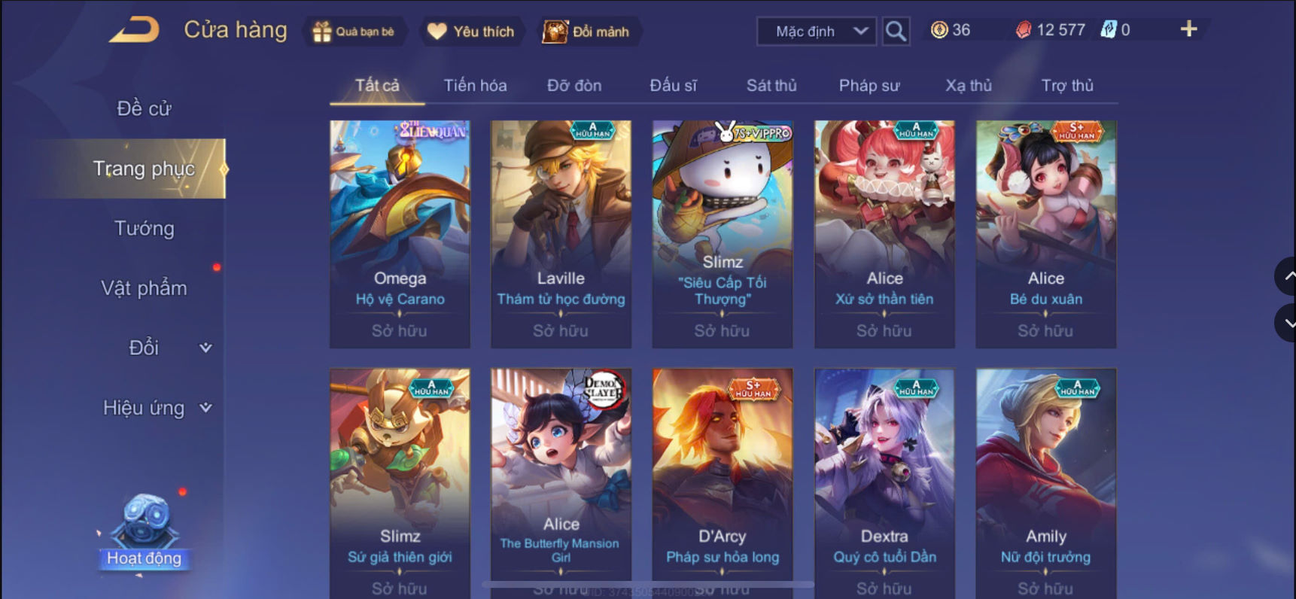Click the up chevron on right edge
The width and height of the screenshot is (1296, 599).
[x=1288, y=276]
